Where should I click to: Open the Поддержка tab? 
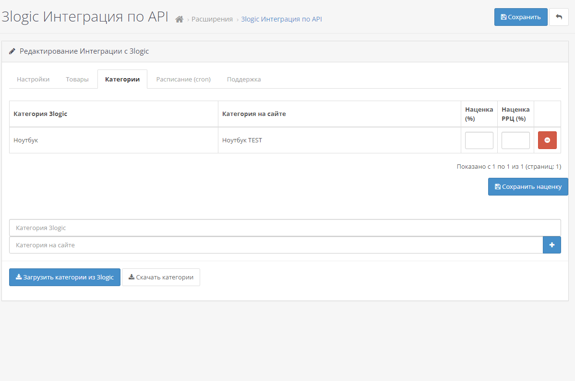(x=244, y=80)
